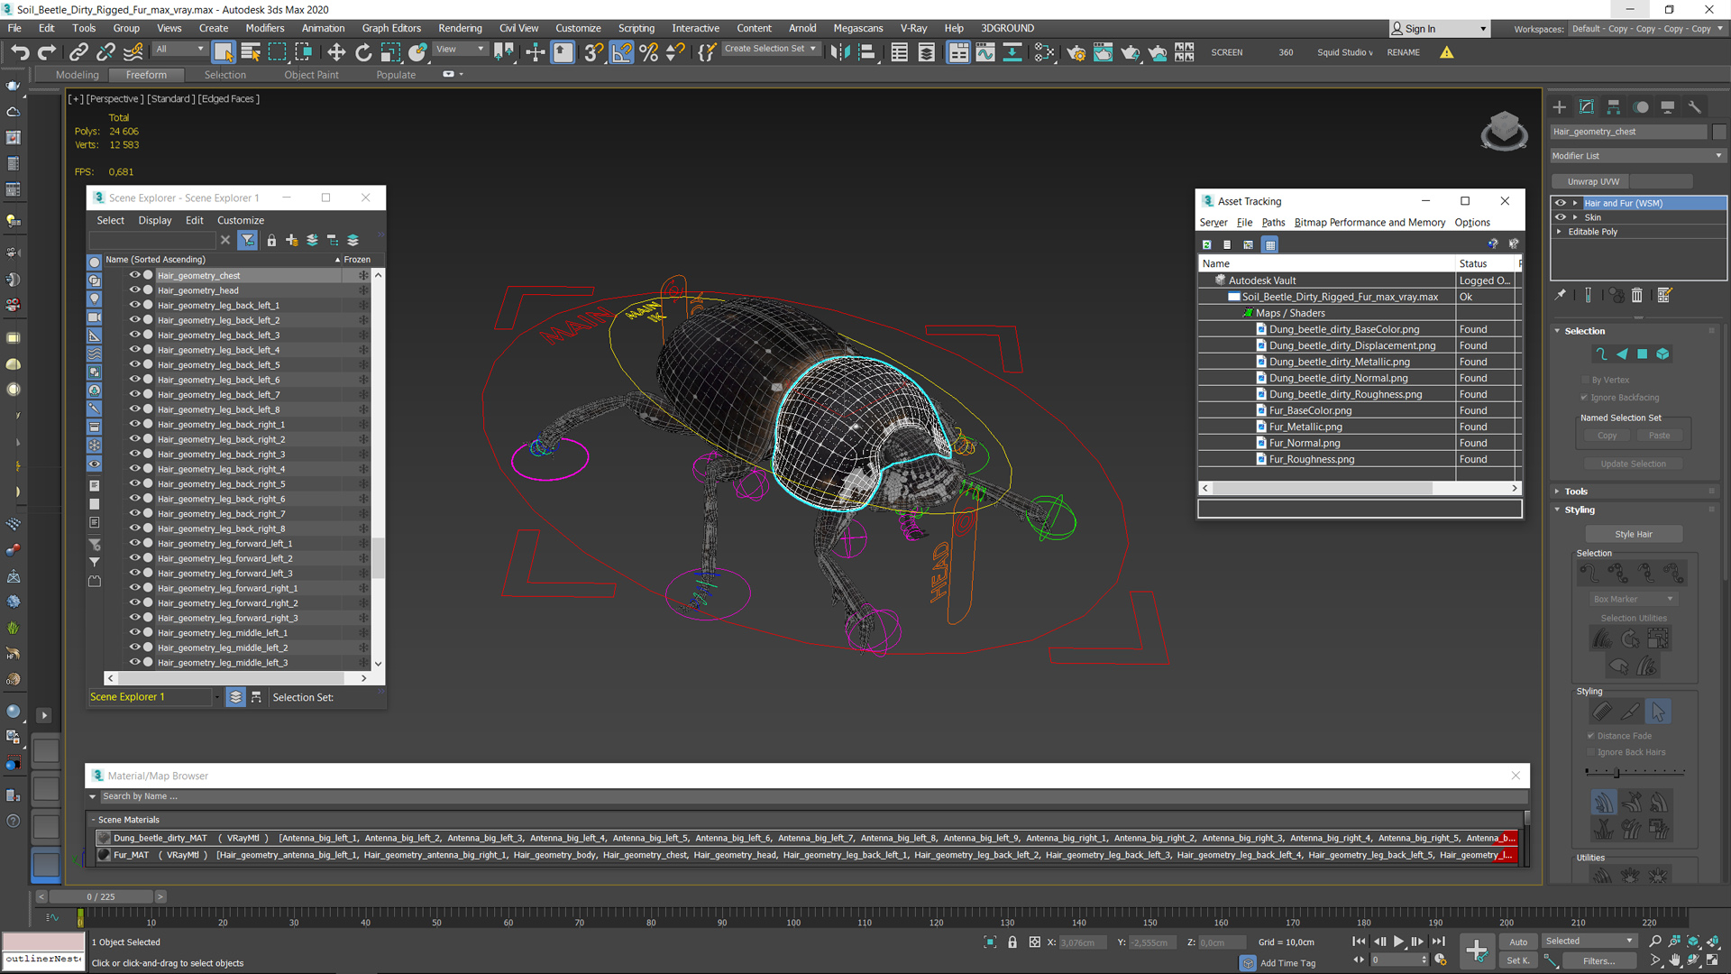This screenshot has width=1731, height=974.
Task: Open the Graph Editors menu
Action: point(391,28)
